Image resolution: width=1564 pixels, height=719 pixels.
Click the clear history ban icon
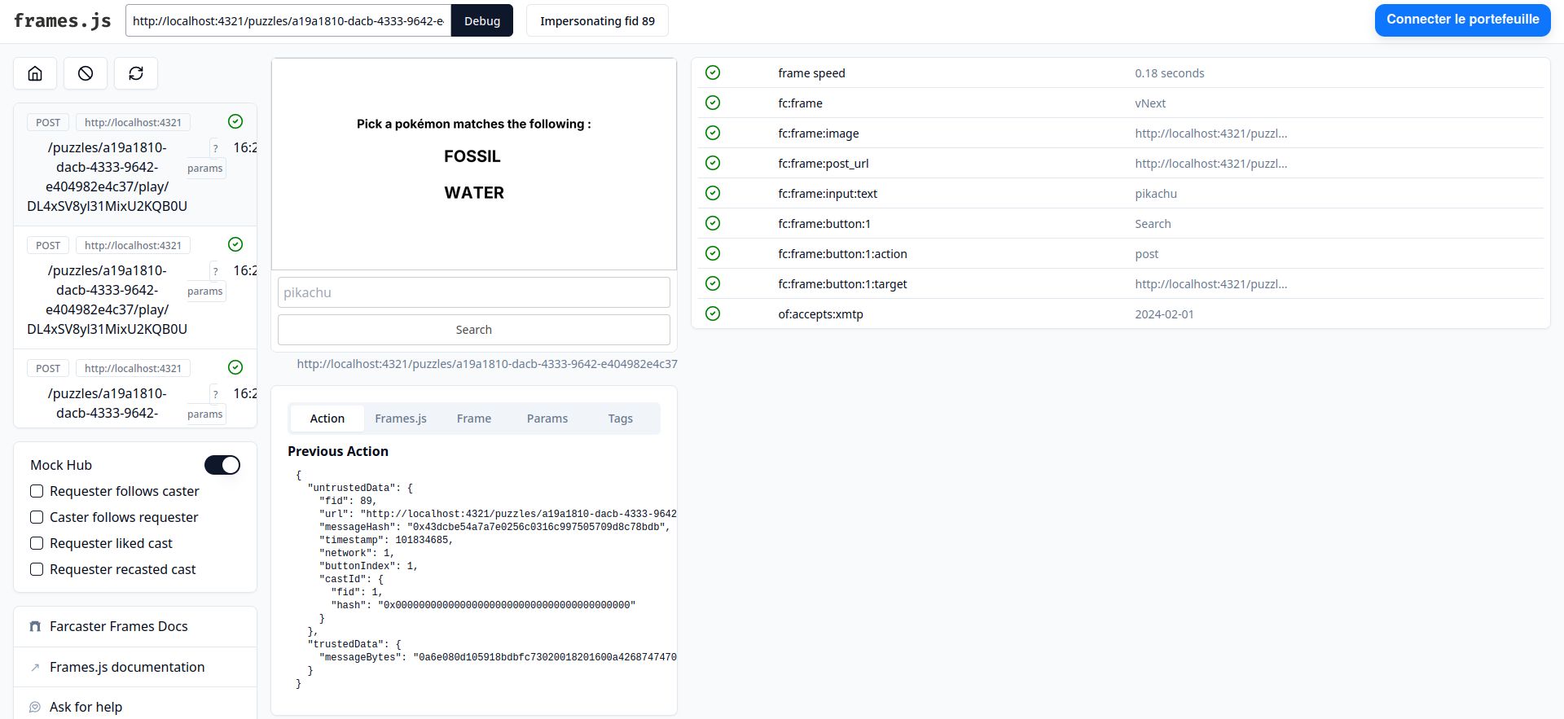pyautogui.click(x=86, y=73)
